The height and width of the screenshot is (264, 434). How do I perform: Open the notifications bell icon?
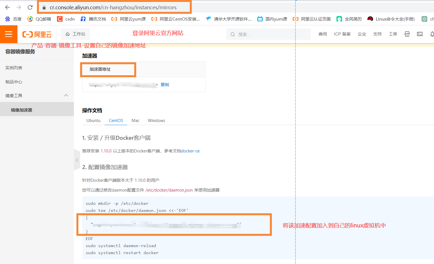point(432,34)
